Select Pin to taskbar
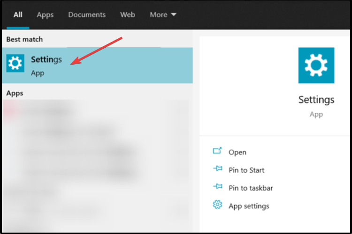 click(x=251, y=188)
